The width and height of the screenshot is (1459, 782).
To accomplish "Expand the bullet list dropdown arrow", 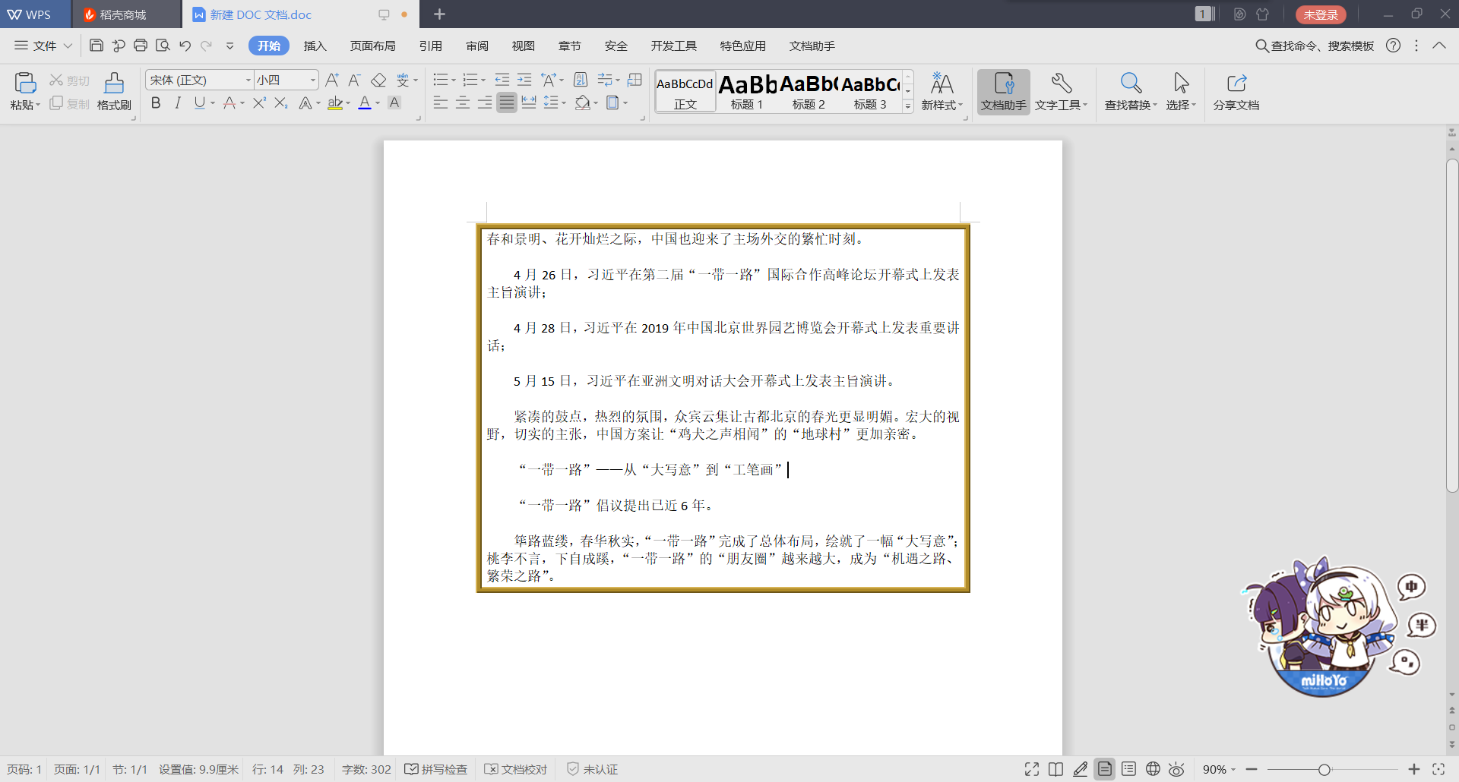I will [454, 80].
